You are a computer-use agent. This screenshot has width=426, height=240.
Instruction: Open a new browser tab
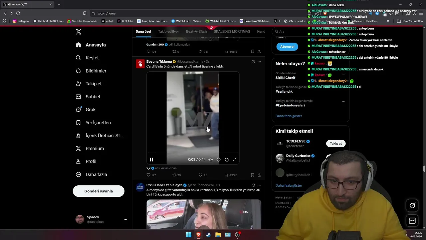(x=59, y=4)
